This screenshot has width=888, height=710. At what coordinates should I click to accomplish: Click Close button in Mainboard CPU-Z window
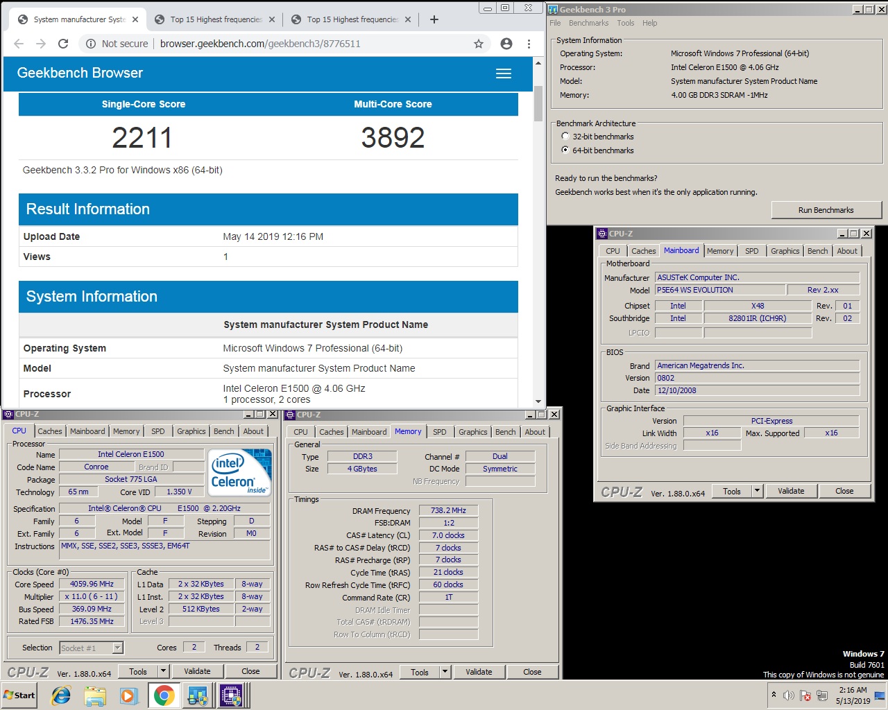844,491
